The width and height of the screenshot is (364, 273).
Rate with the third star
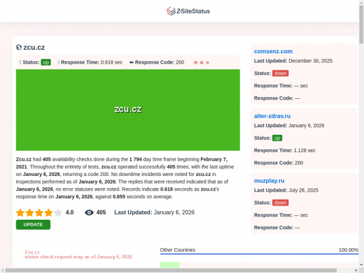click(x=39, y=212)
